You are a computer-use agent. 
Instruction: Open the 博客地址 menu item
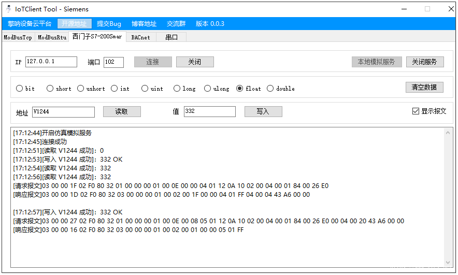(x=144, y=24)
